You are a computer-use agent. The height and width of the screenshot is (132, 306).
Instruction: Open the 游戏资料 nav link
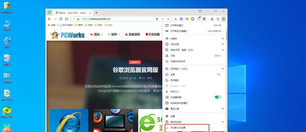click(x=133, y=34)
